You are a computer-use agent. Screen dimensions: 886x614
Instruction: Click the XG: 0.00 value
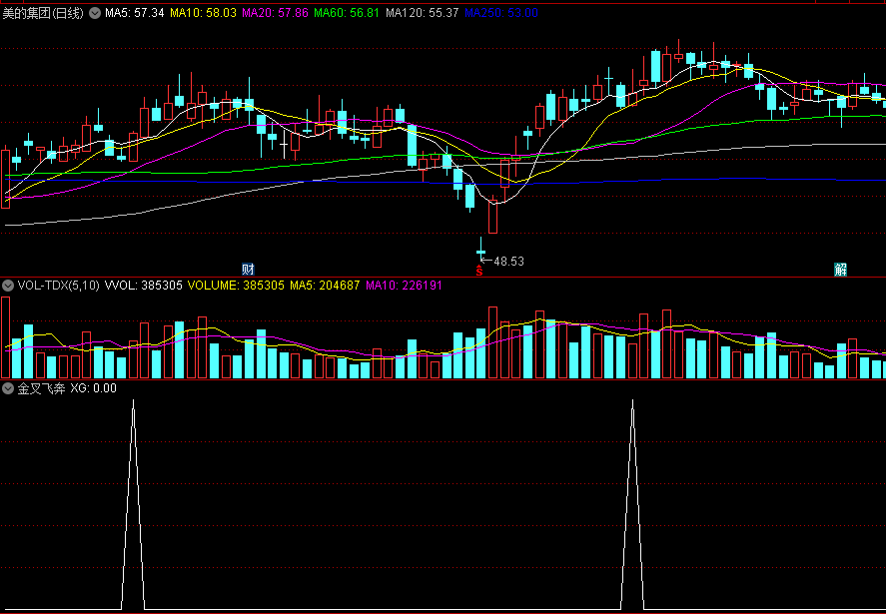tap(93, 388)
